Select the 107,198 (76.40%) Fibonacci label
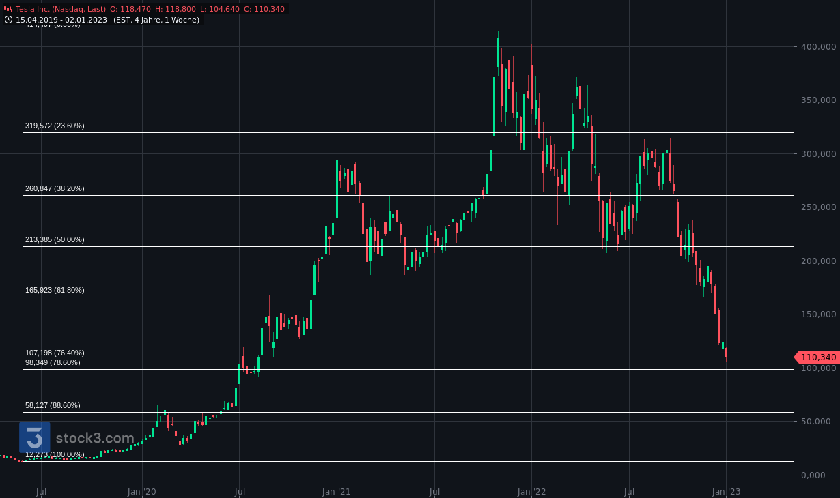 (55, 353)
